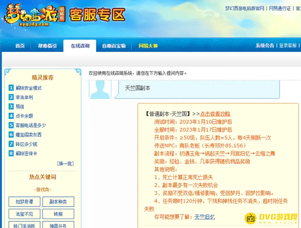
Task: Click the user avatar beside 天竺国副本 message
Action: pyautogui.click(x=100, y=89)
